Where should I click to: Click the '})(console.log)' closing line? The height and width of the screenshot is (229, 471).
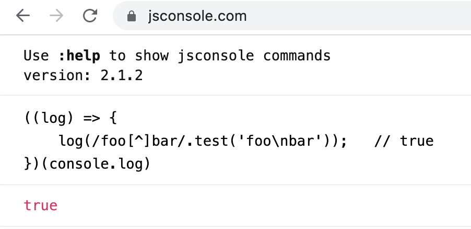point(87,164)
